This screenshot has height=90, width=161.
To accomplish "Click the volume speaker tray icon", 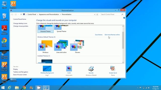I will (149, 88).
